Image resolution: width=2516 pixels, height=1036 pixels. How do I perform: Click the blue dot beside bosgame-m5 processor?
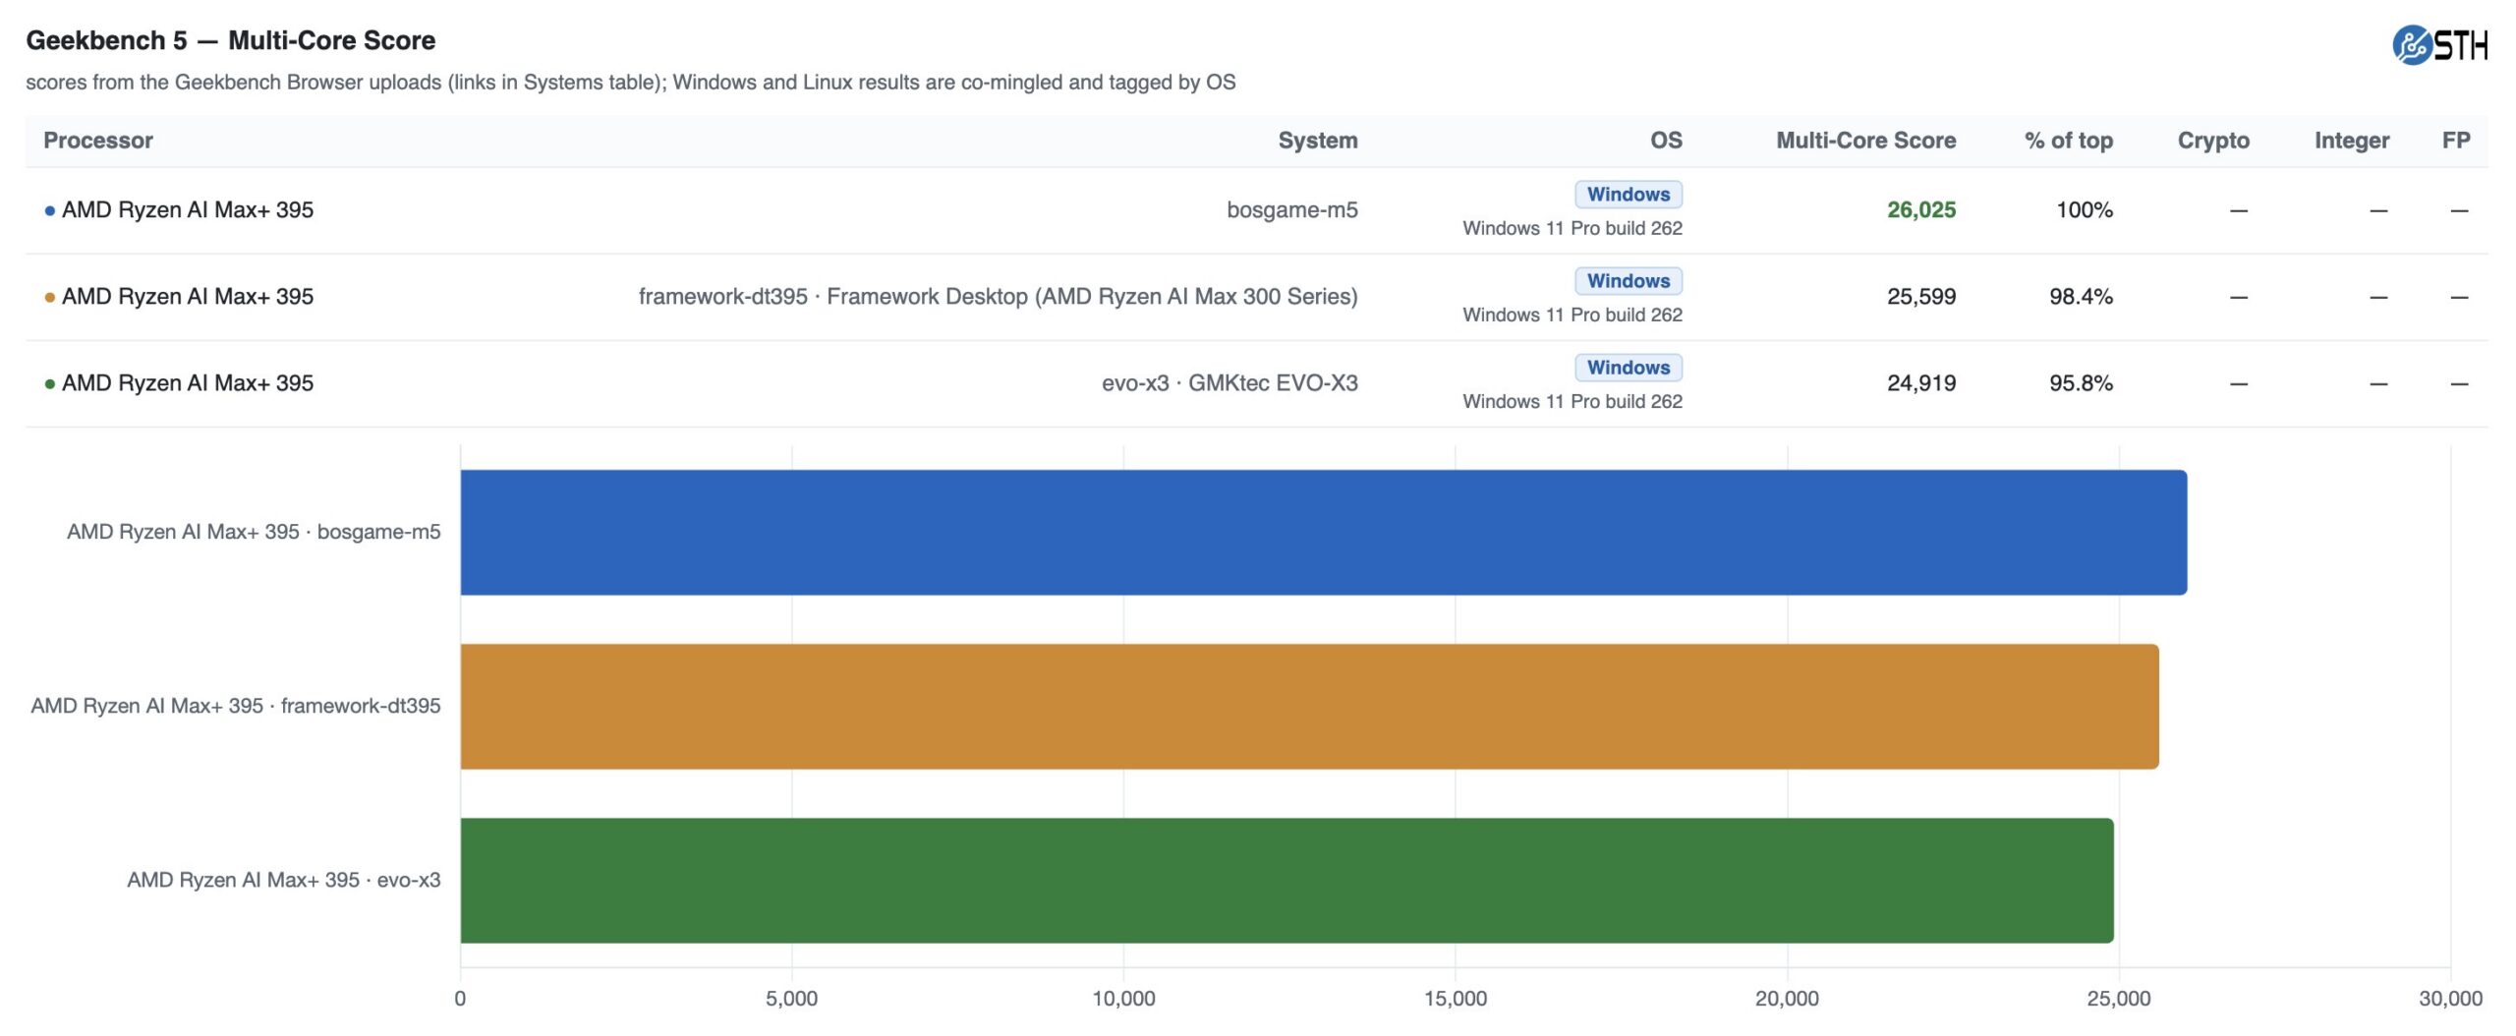coord(50,211)
